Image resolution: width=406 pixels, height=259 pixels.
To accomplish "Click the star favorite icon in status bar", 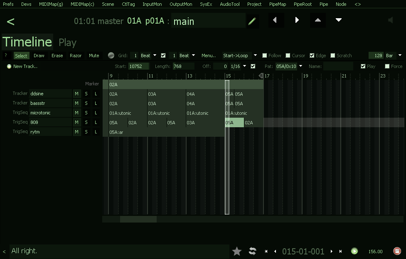I will (237, 251).
